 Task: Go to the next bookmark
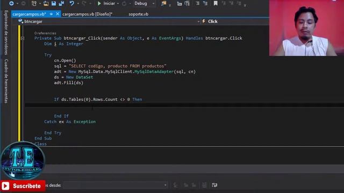click(x=231, y=3)
